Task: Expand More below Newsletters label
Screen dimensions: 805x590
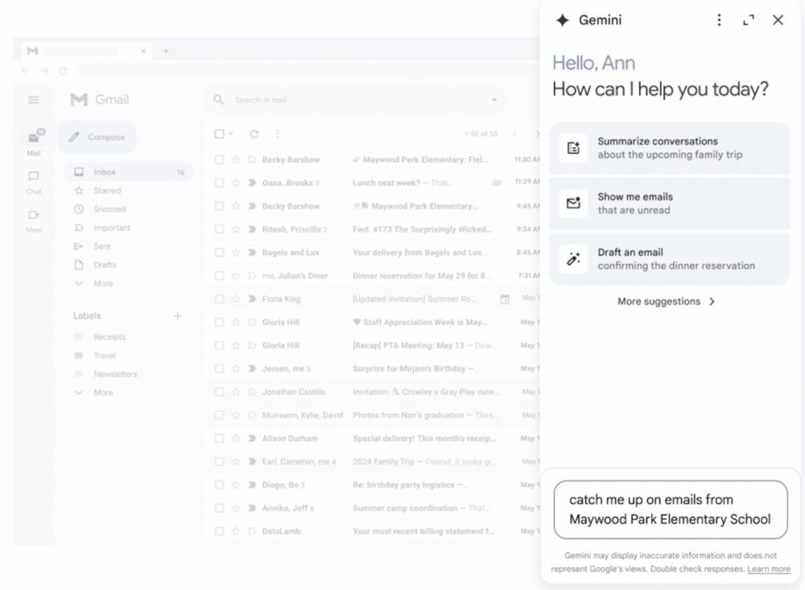Action: [128, 392]
